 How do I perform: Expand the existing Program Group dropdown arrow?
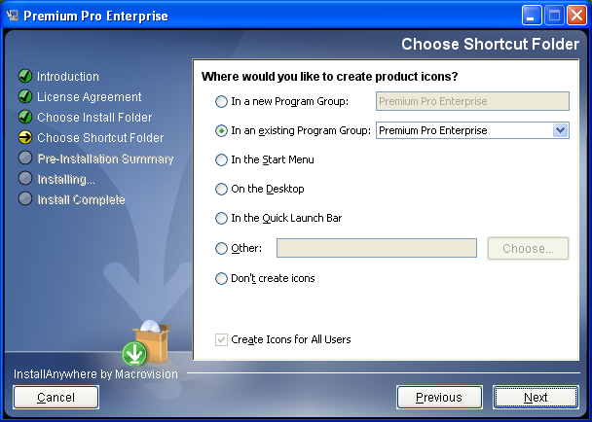point(561,130)
